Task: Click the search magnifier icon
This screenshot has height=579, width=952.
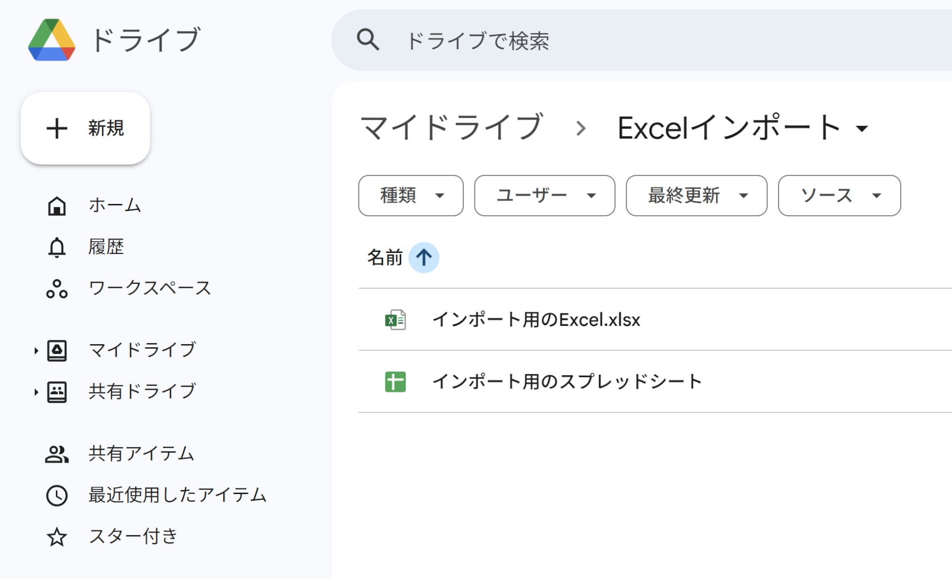Action: pyautogui.click(x=368, y=40)
